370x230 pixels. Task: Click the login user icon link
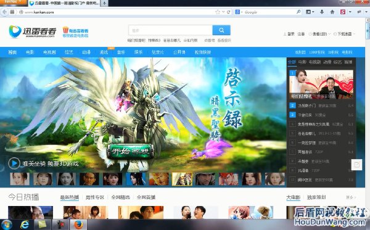tap(289, 34)
